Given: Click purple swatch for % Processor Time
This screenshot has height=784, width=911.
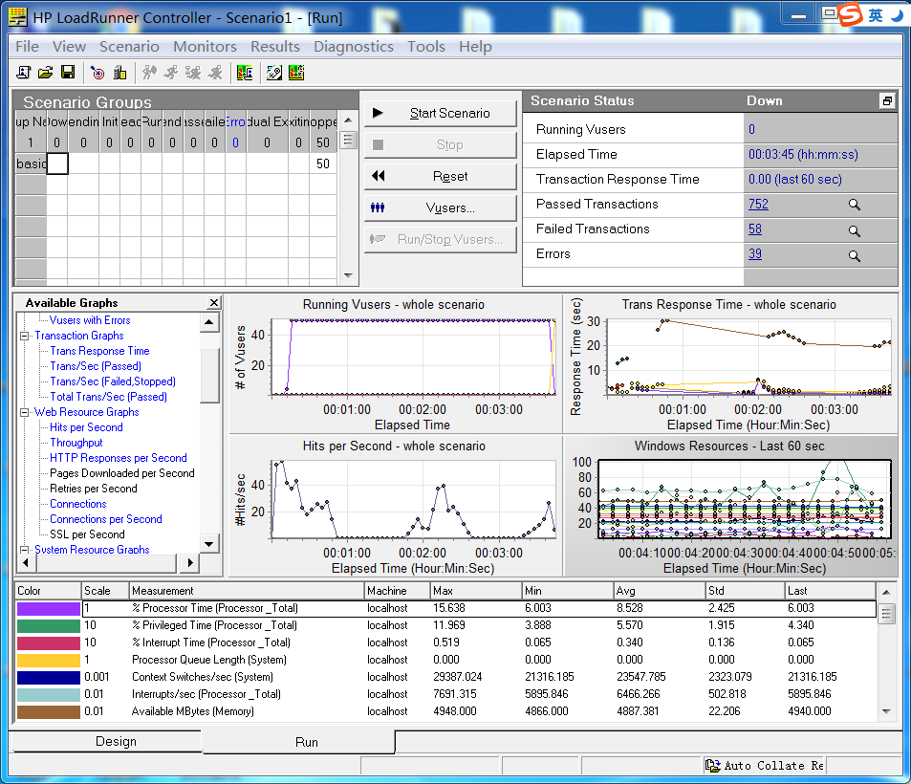Looking at the screenshot, I should pos(48,608).
